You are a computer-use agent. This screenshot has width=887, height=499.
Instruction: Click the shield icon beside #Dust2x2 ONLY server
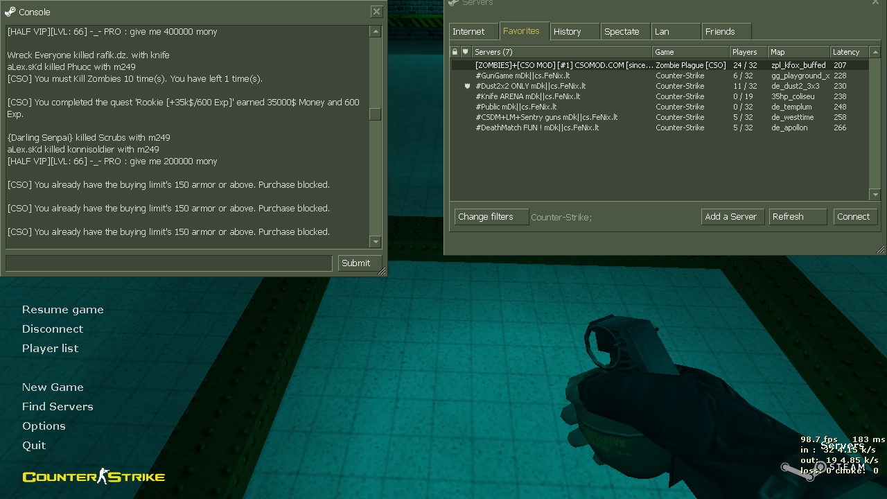(x=468, y=86)
